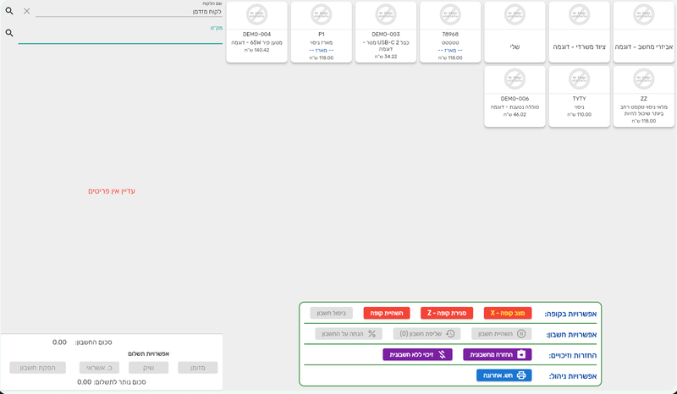Click the מצב קופה - X button

click(x=507, y=313)
